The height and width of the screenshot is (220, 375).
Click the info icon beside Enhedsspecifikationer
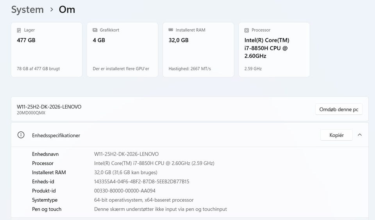coord(21,135)
